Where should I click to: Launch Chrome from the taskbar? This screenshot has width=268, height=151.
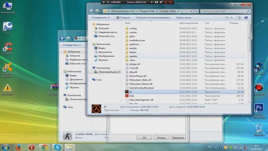pos(44,147)
